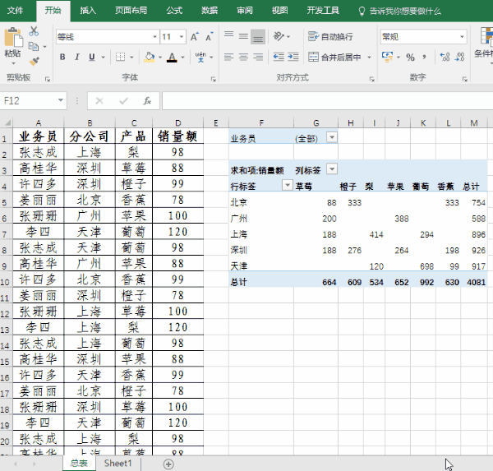Add a new sheet with plus icon
The height and width of the screenshot is (471, 493).
[x=168, y=464]
